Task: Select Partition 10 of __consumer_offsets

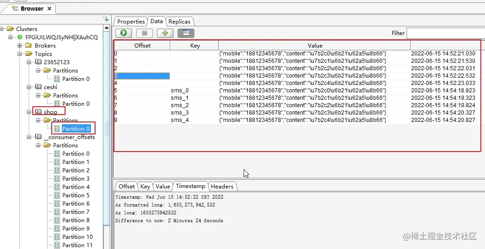Action: (78, 237)
